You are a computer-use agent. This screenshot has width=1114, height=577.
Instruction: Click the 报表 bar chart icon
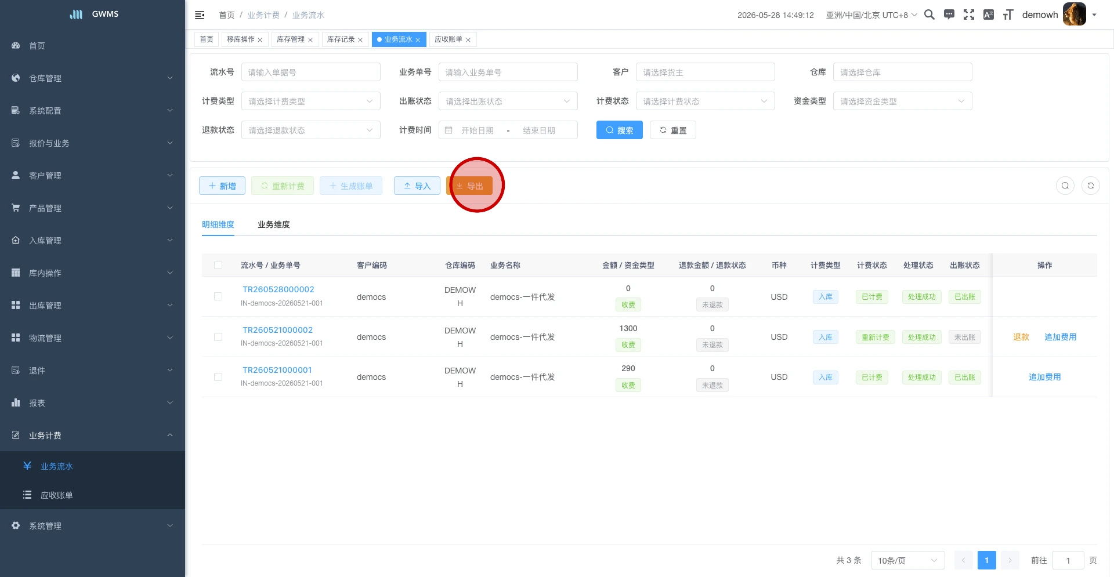click(x=16, y=402)
